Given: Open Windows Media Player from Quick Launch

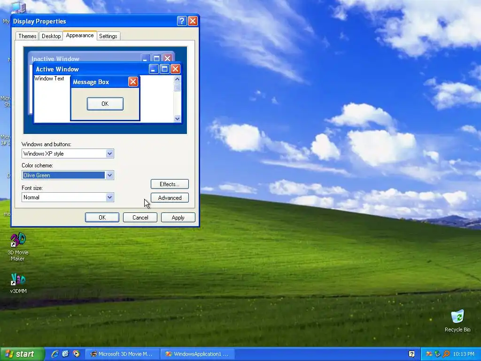Looking at the screenshot, I should point(76,354).
